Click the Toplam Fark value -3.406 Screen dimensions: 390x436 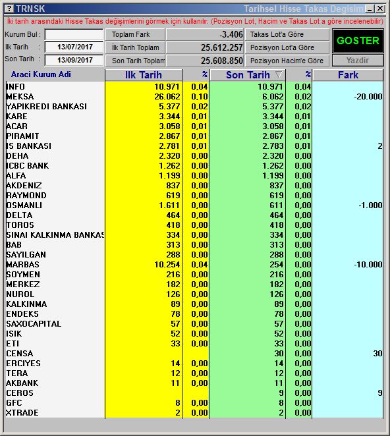tap(205, 34)
